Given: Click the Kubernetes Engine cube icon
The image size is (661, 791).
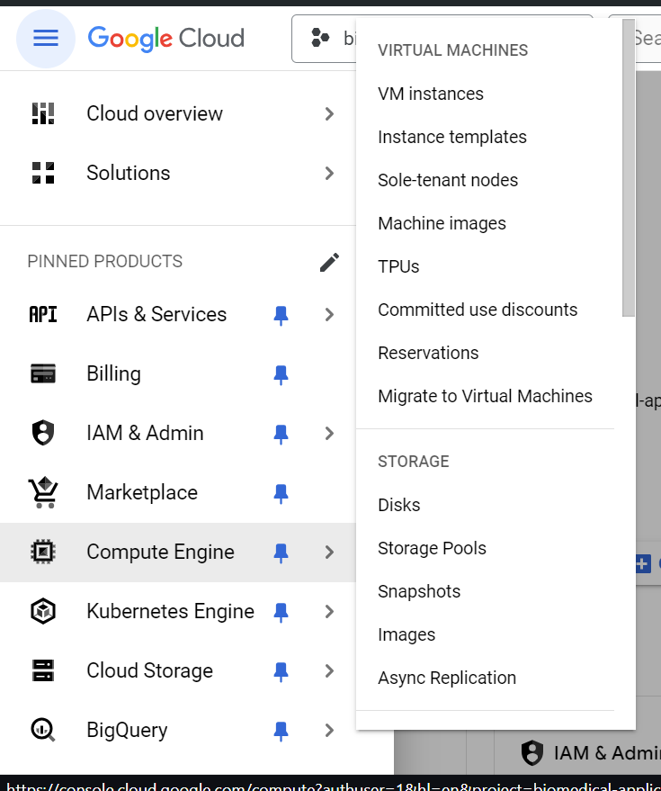Looking at the screenshot, I should click(43, 611).
